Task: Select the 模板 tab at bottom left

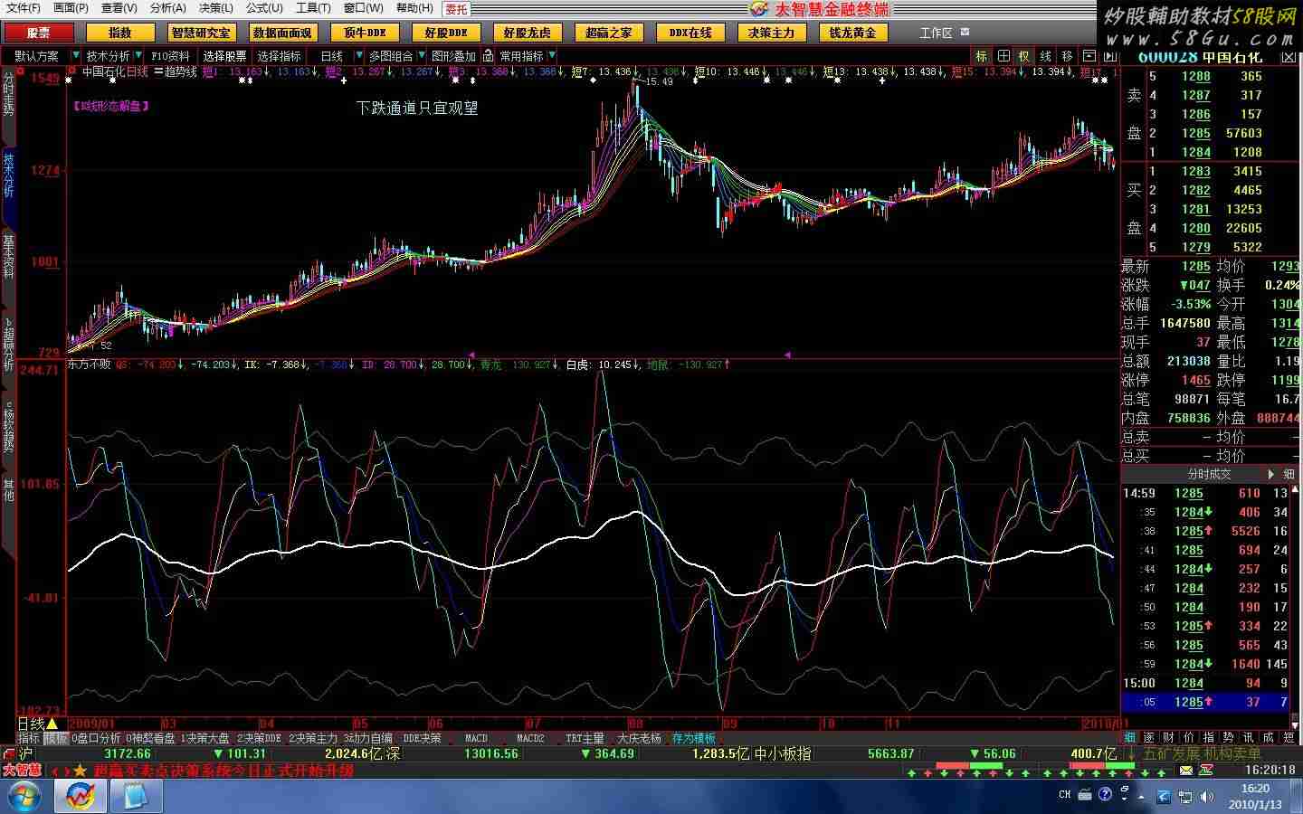Action: 56,738
